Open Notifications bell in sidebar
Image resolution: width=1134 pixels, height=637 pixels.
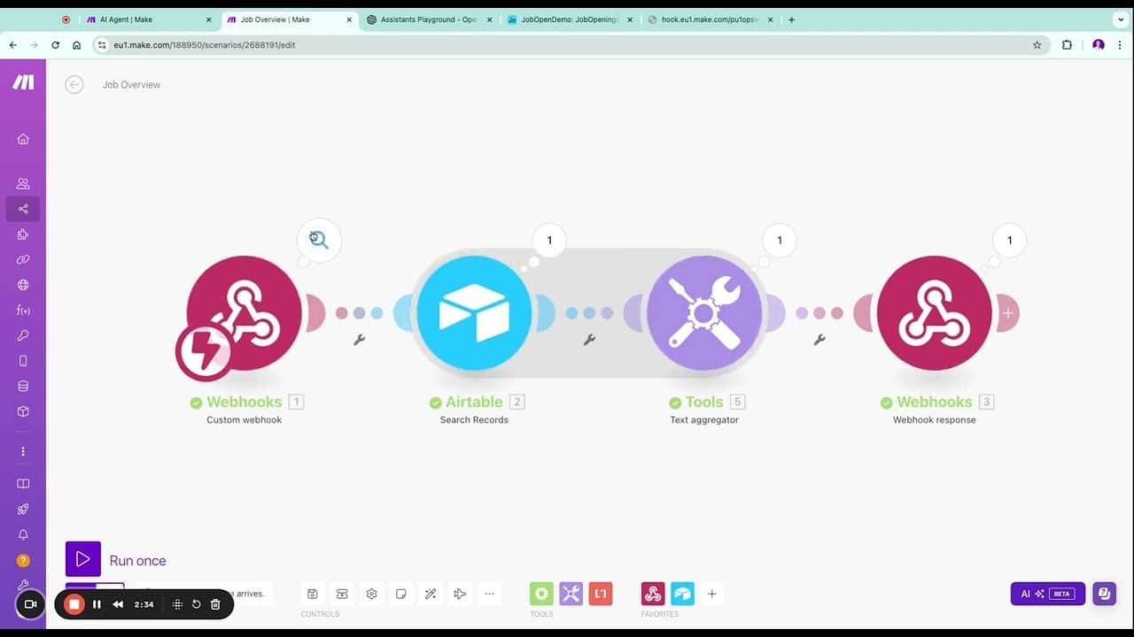[23, 534]
